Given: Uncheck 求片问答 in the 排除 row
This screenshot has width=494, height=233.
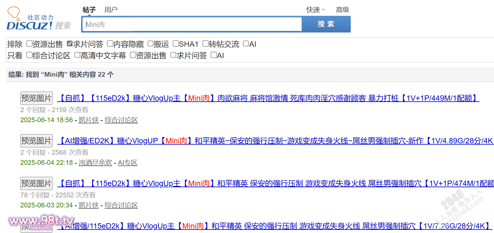Looking at the screenshot, I should pos(70,44).
